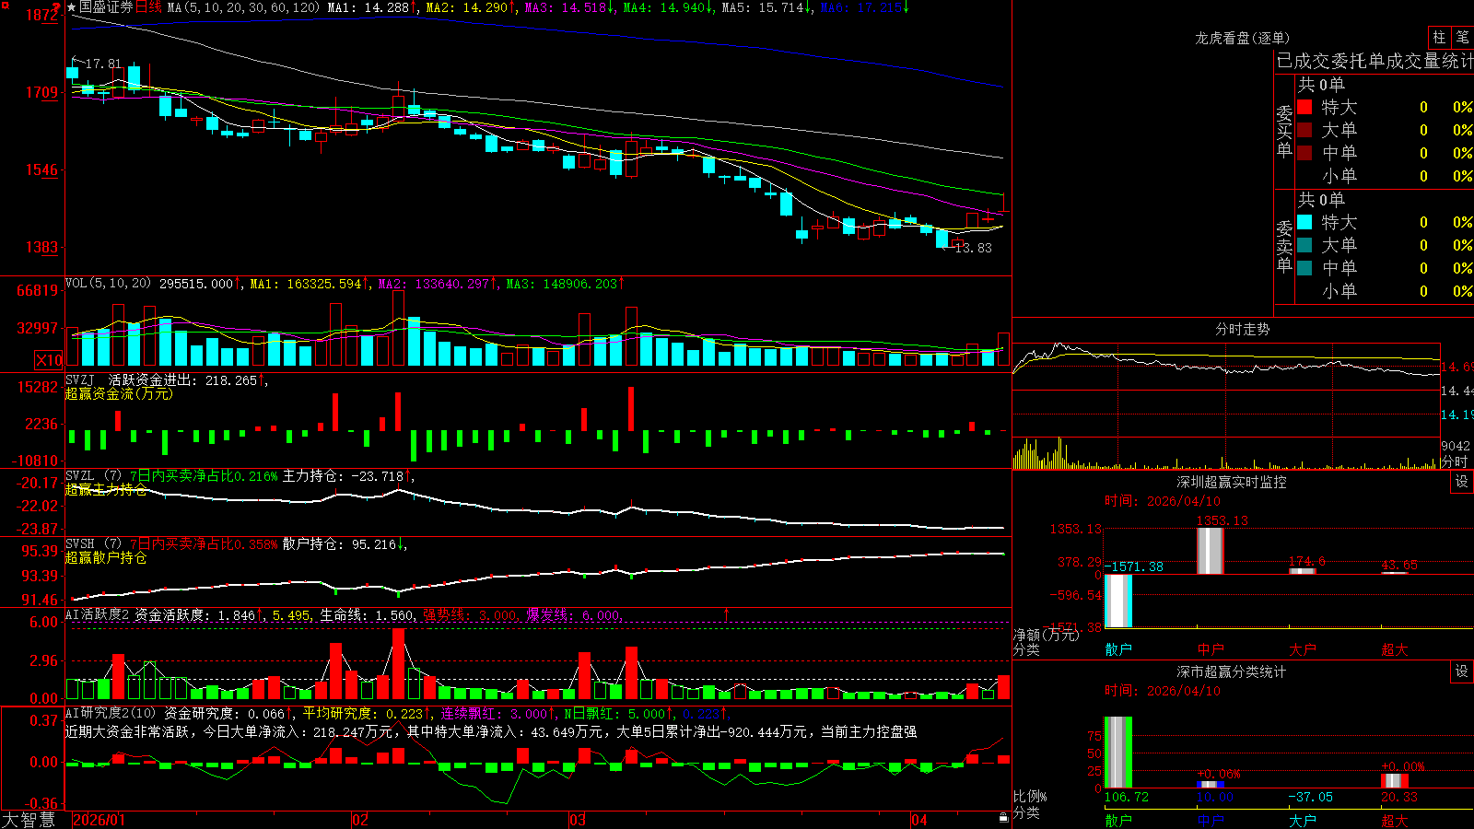Click the MA2: 14.290 value
The width and height of the screenshot is (1474, 829).
467,7
